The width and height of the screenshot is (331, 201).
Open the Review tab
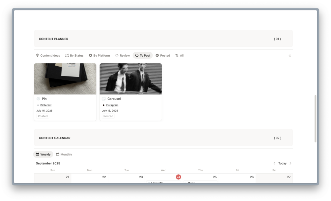point(123,56)
